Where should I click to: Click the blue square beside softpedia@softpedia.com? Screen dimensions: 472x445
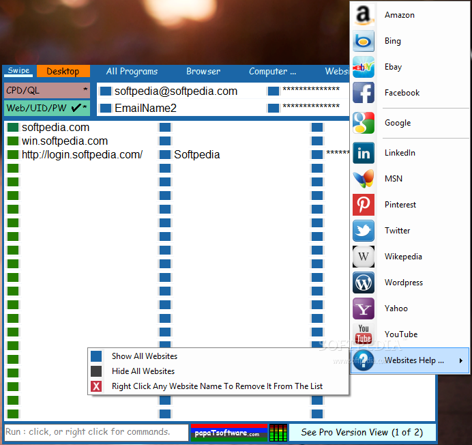[x=106, y=91]
